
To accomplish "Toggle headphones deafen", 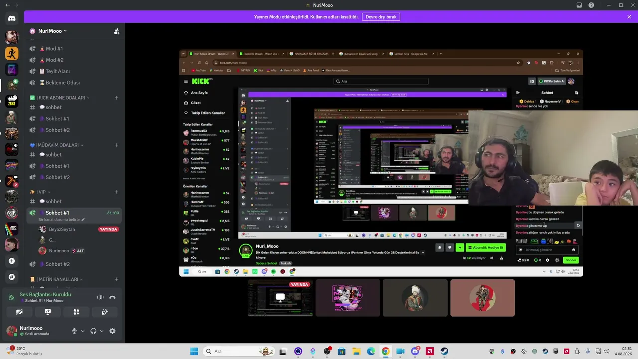I will click(93, 331).
